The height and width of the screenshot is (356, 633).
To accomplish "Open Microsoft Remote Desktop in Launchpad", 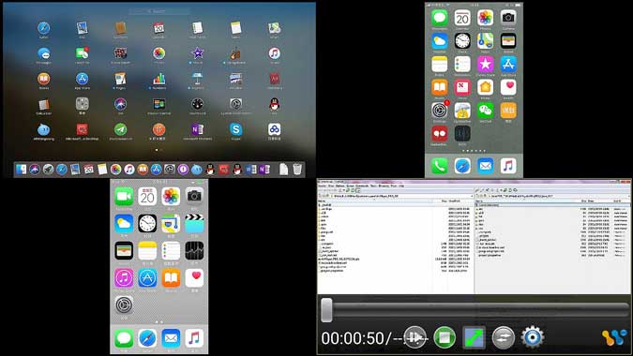I will point(82,129).
